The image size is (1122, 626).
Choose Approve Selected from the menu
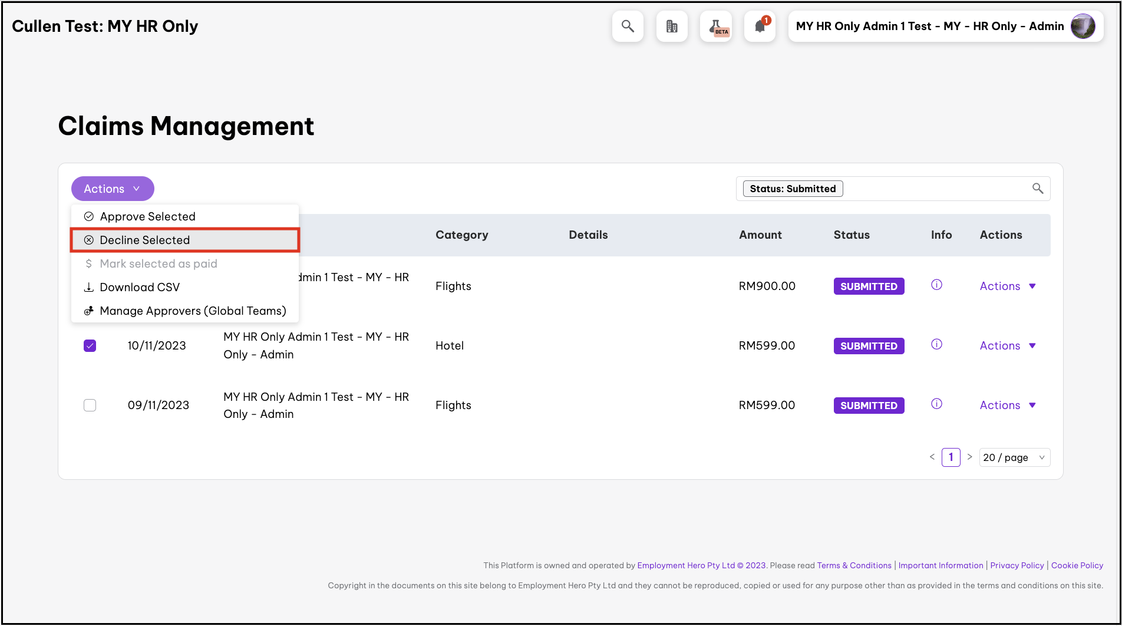point(147,216)
